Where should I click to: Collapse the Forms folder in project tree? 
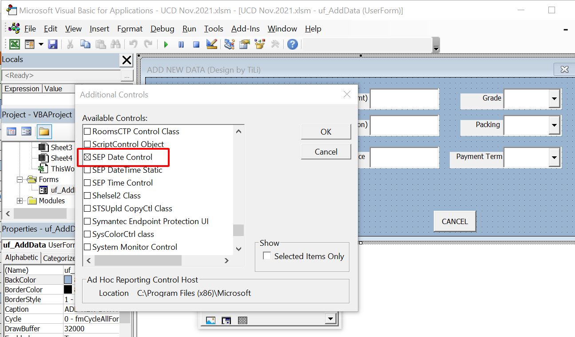tap(20, 179)
